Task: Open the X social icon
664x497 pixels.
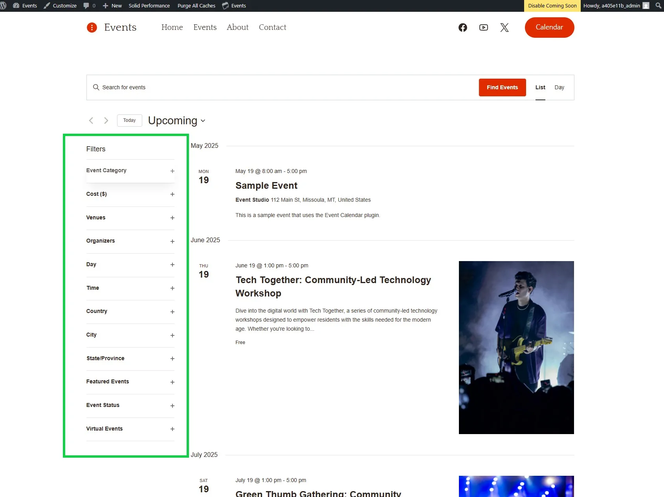Action: click(504, 27)
